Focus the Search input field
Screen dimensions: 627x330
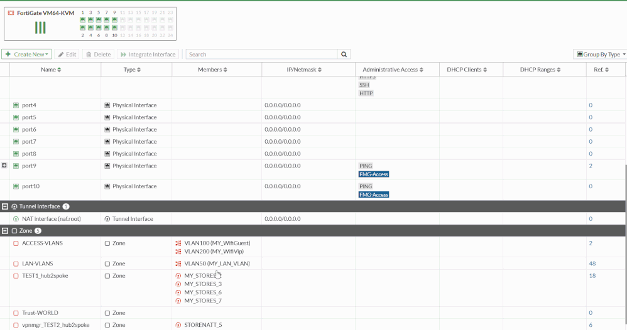[262, 55]
